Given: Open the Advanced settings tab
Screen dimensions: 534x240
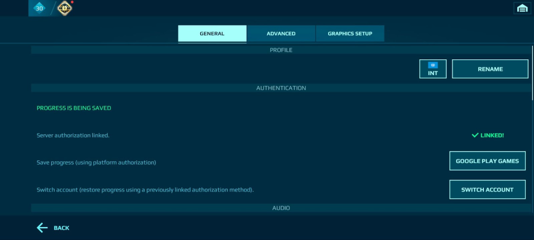Looking at the screenshot, I should (281, 34).
